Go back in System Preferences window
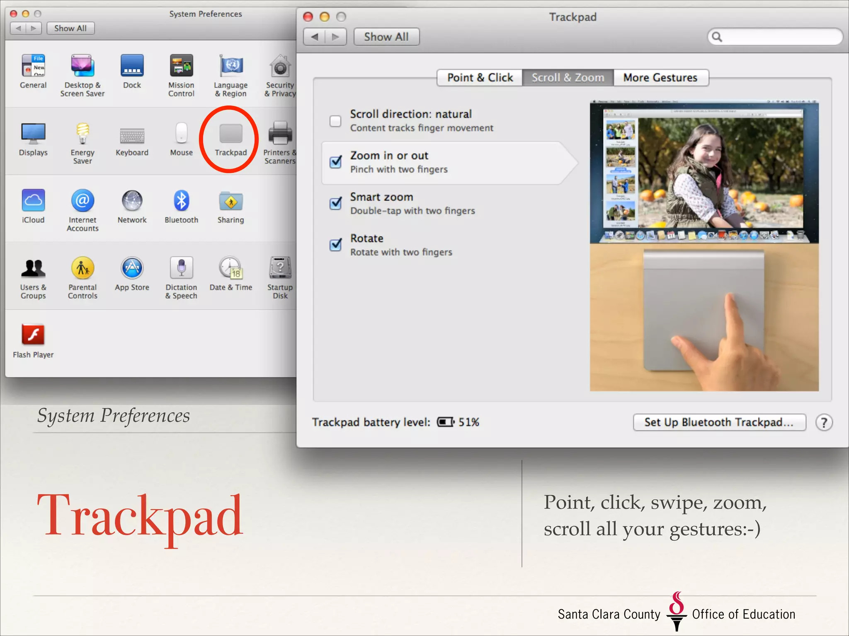This screenshot has height=636, width=849. (18, 28)
